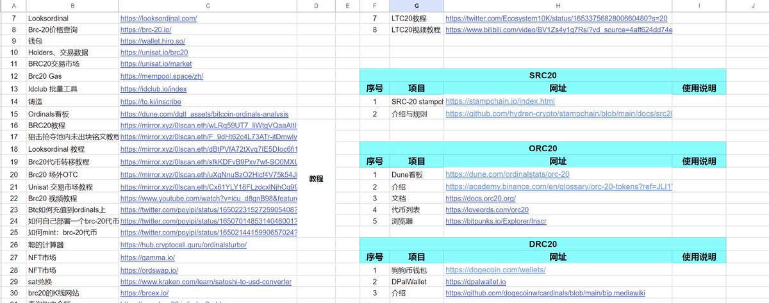The width and height of the screenshot is (769, 303).
Task: Open the to.ki/inscribe link
Action: (x=151, y=102)
